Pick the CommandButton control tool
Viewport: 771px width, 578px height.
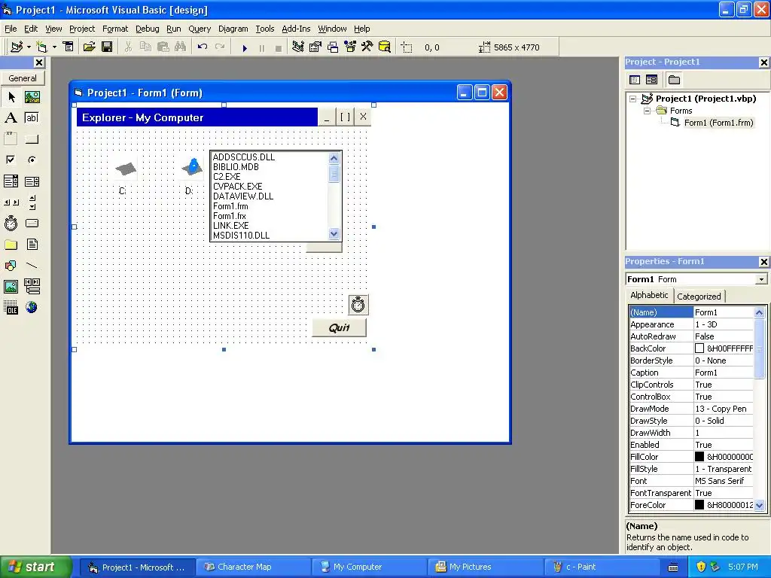tap(32, 139)
